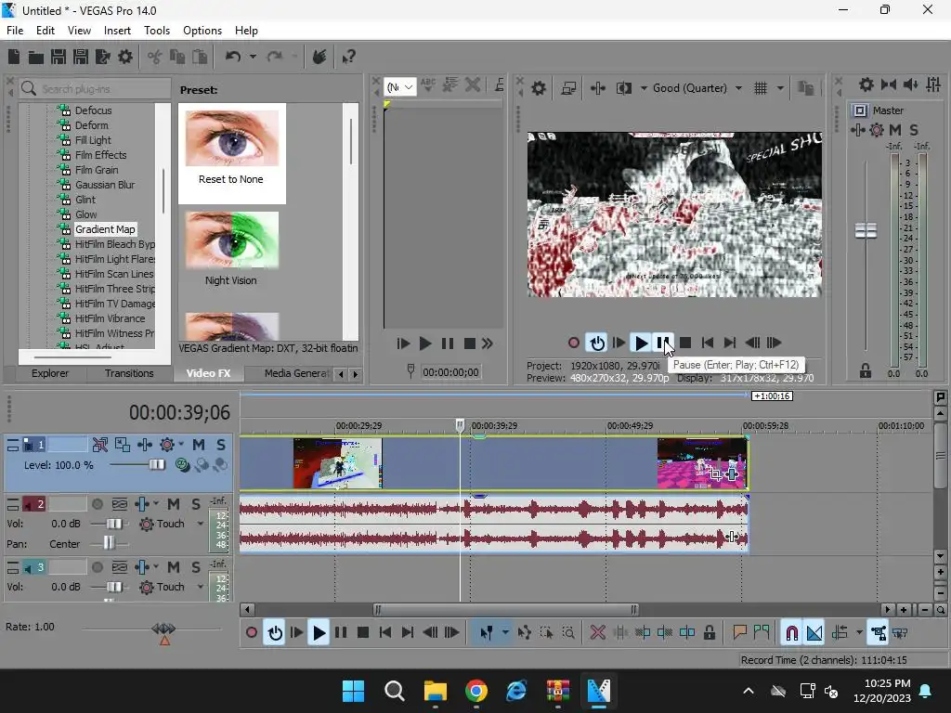Image resolution: width=951 pixels, height=713 pixels.
Task: Open Master bus audio properties gear
Action: click(866, 84)
